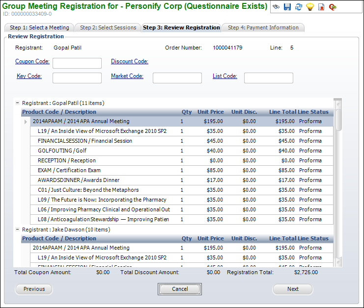Select the L08 / Anticoagulation Stewardship row
The width and height of the screenshot is (364, 308).
(182, 219)
